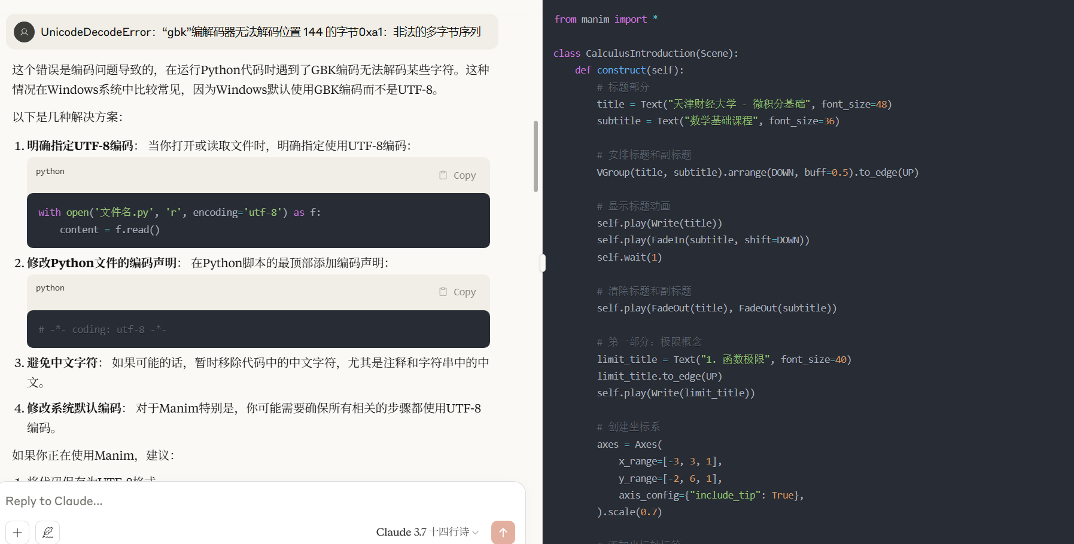Image resolution: width=1074 pixels, height=544 pixels.
Task: Open the plus attachment menu
Action: click(17, 532)
